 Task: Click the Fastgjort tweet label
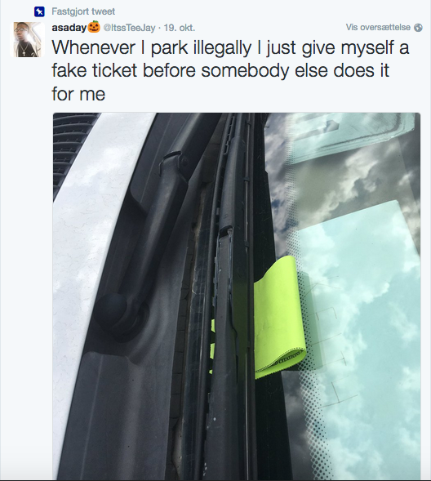click(x=83, y=11)
